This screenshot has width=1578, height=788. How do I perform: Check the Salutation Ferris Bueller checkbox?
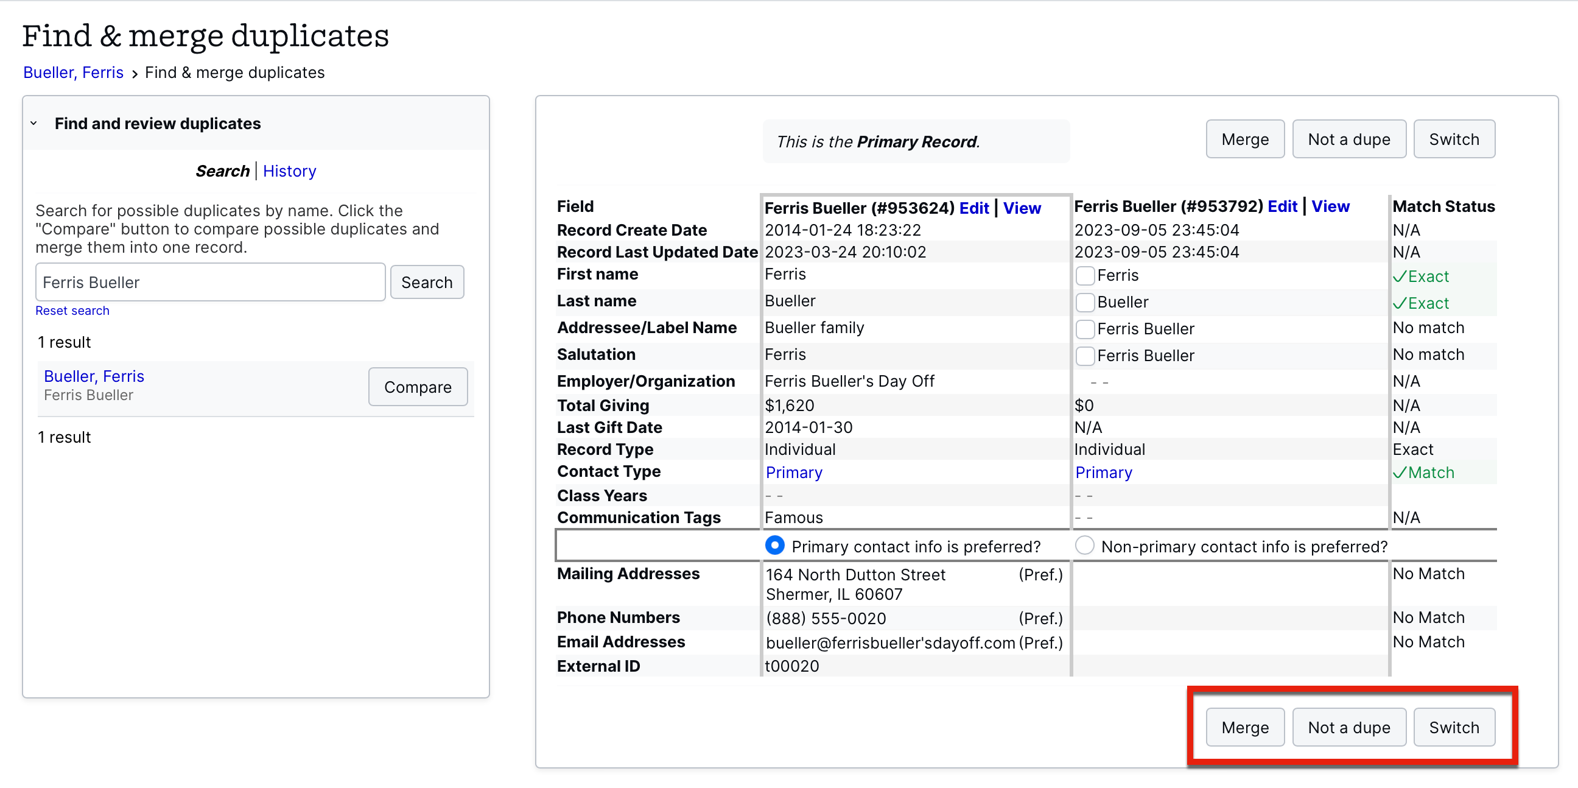point(1084,356)
